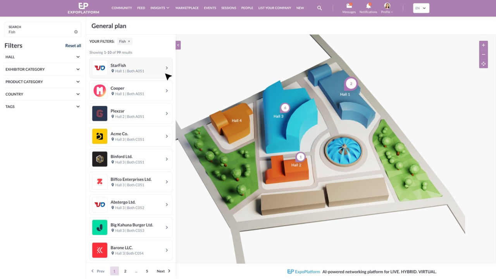The height and width of the screenshot is (279, 496).
Task: Collapse the exhibitor list panel
Action: pyautogui.click(x=178, y=45)
